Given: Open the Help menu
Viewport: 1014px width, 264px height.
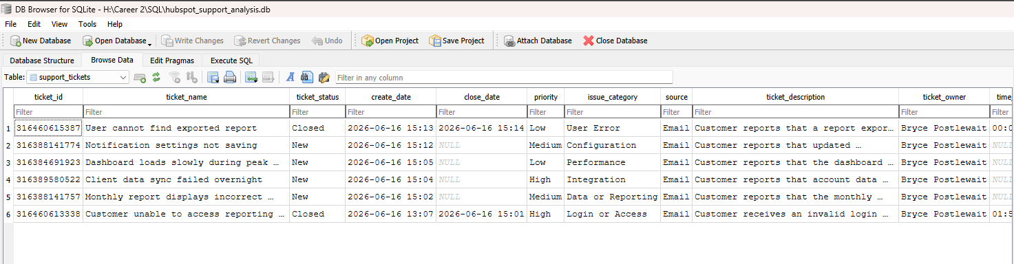Looking at the screenshot, I should 115,24.
